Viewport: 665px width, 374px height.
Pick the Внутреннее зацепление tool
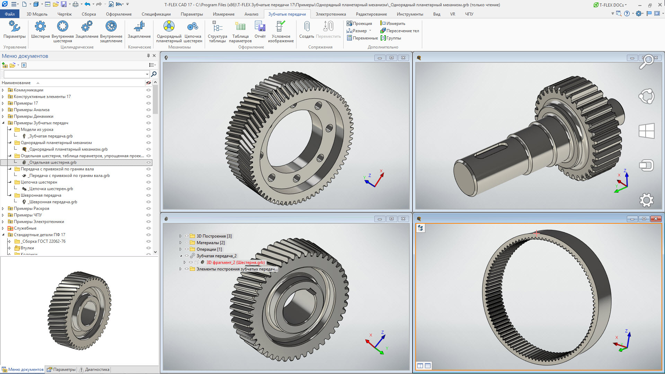[x=111, y=32]
